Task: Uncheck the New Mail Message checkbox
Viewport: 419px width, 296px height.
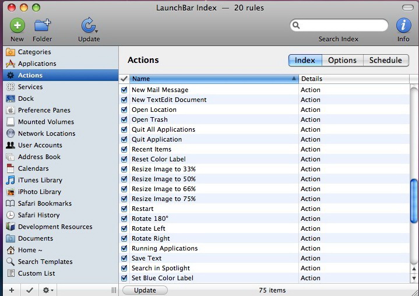Action: [x=124, y=90]
